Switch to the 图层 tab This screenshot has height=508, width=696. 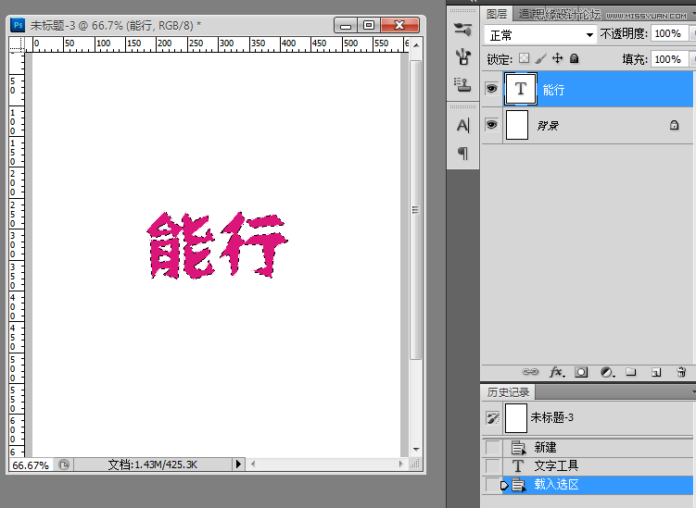[497, 13]
